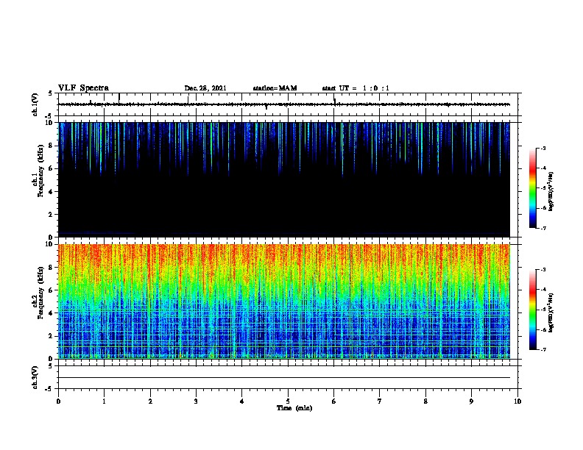Click the "start UT = 1 : 0 : 1" text
This screenshot has width=583, height=450.
click(356, 88)
